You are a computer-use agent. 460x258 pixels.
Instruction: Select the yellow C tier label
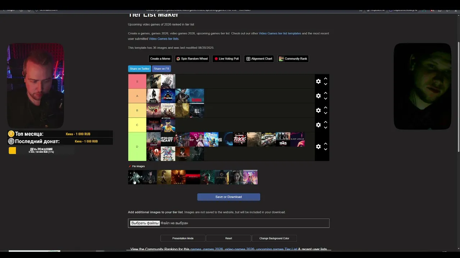click(x=137, y=125)
